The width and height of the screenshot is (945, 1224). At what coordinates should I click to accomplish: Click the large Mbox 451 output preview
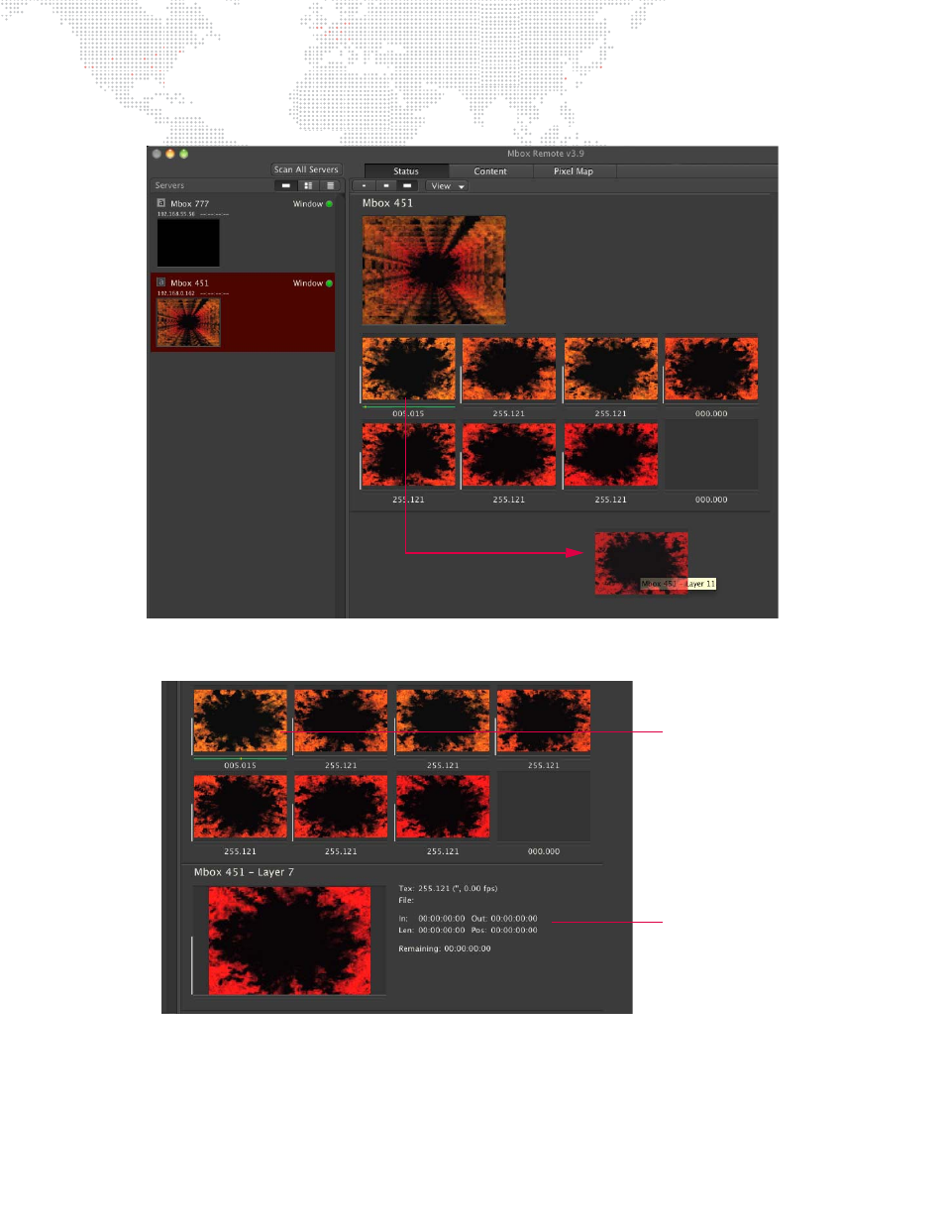coord(434,271)
